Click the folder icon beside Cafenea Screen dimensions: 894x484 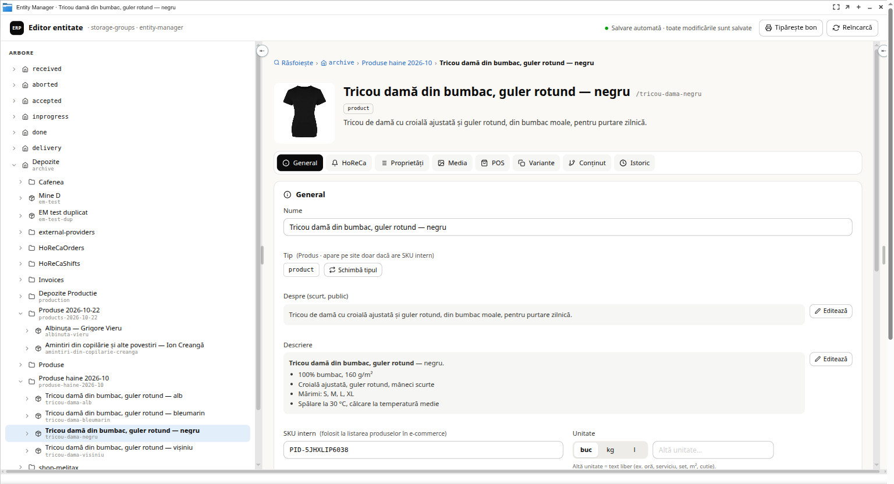31,182
